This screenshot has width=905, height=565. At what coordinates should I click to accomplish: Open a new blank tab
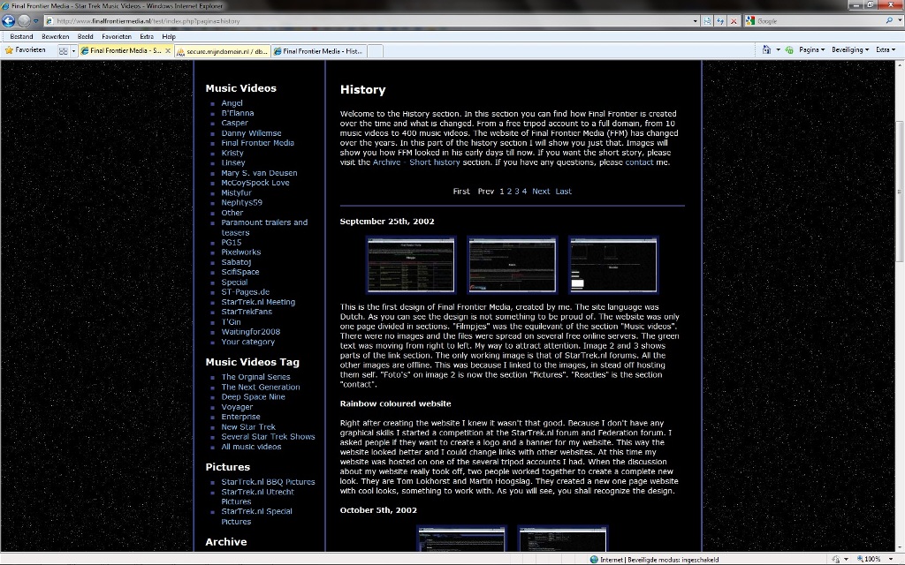375,51
